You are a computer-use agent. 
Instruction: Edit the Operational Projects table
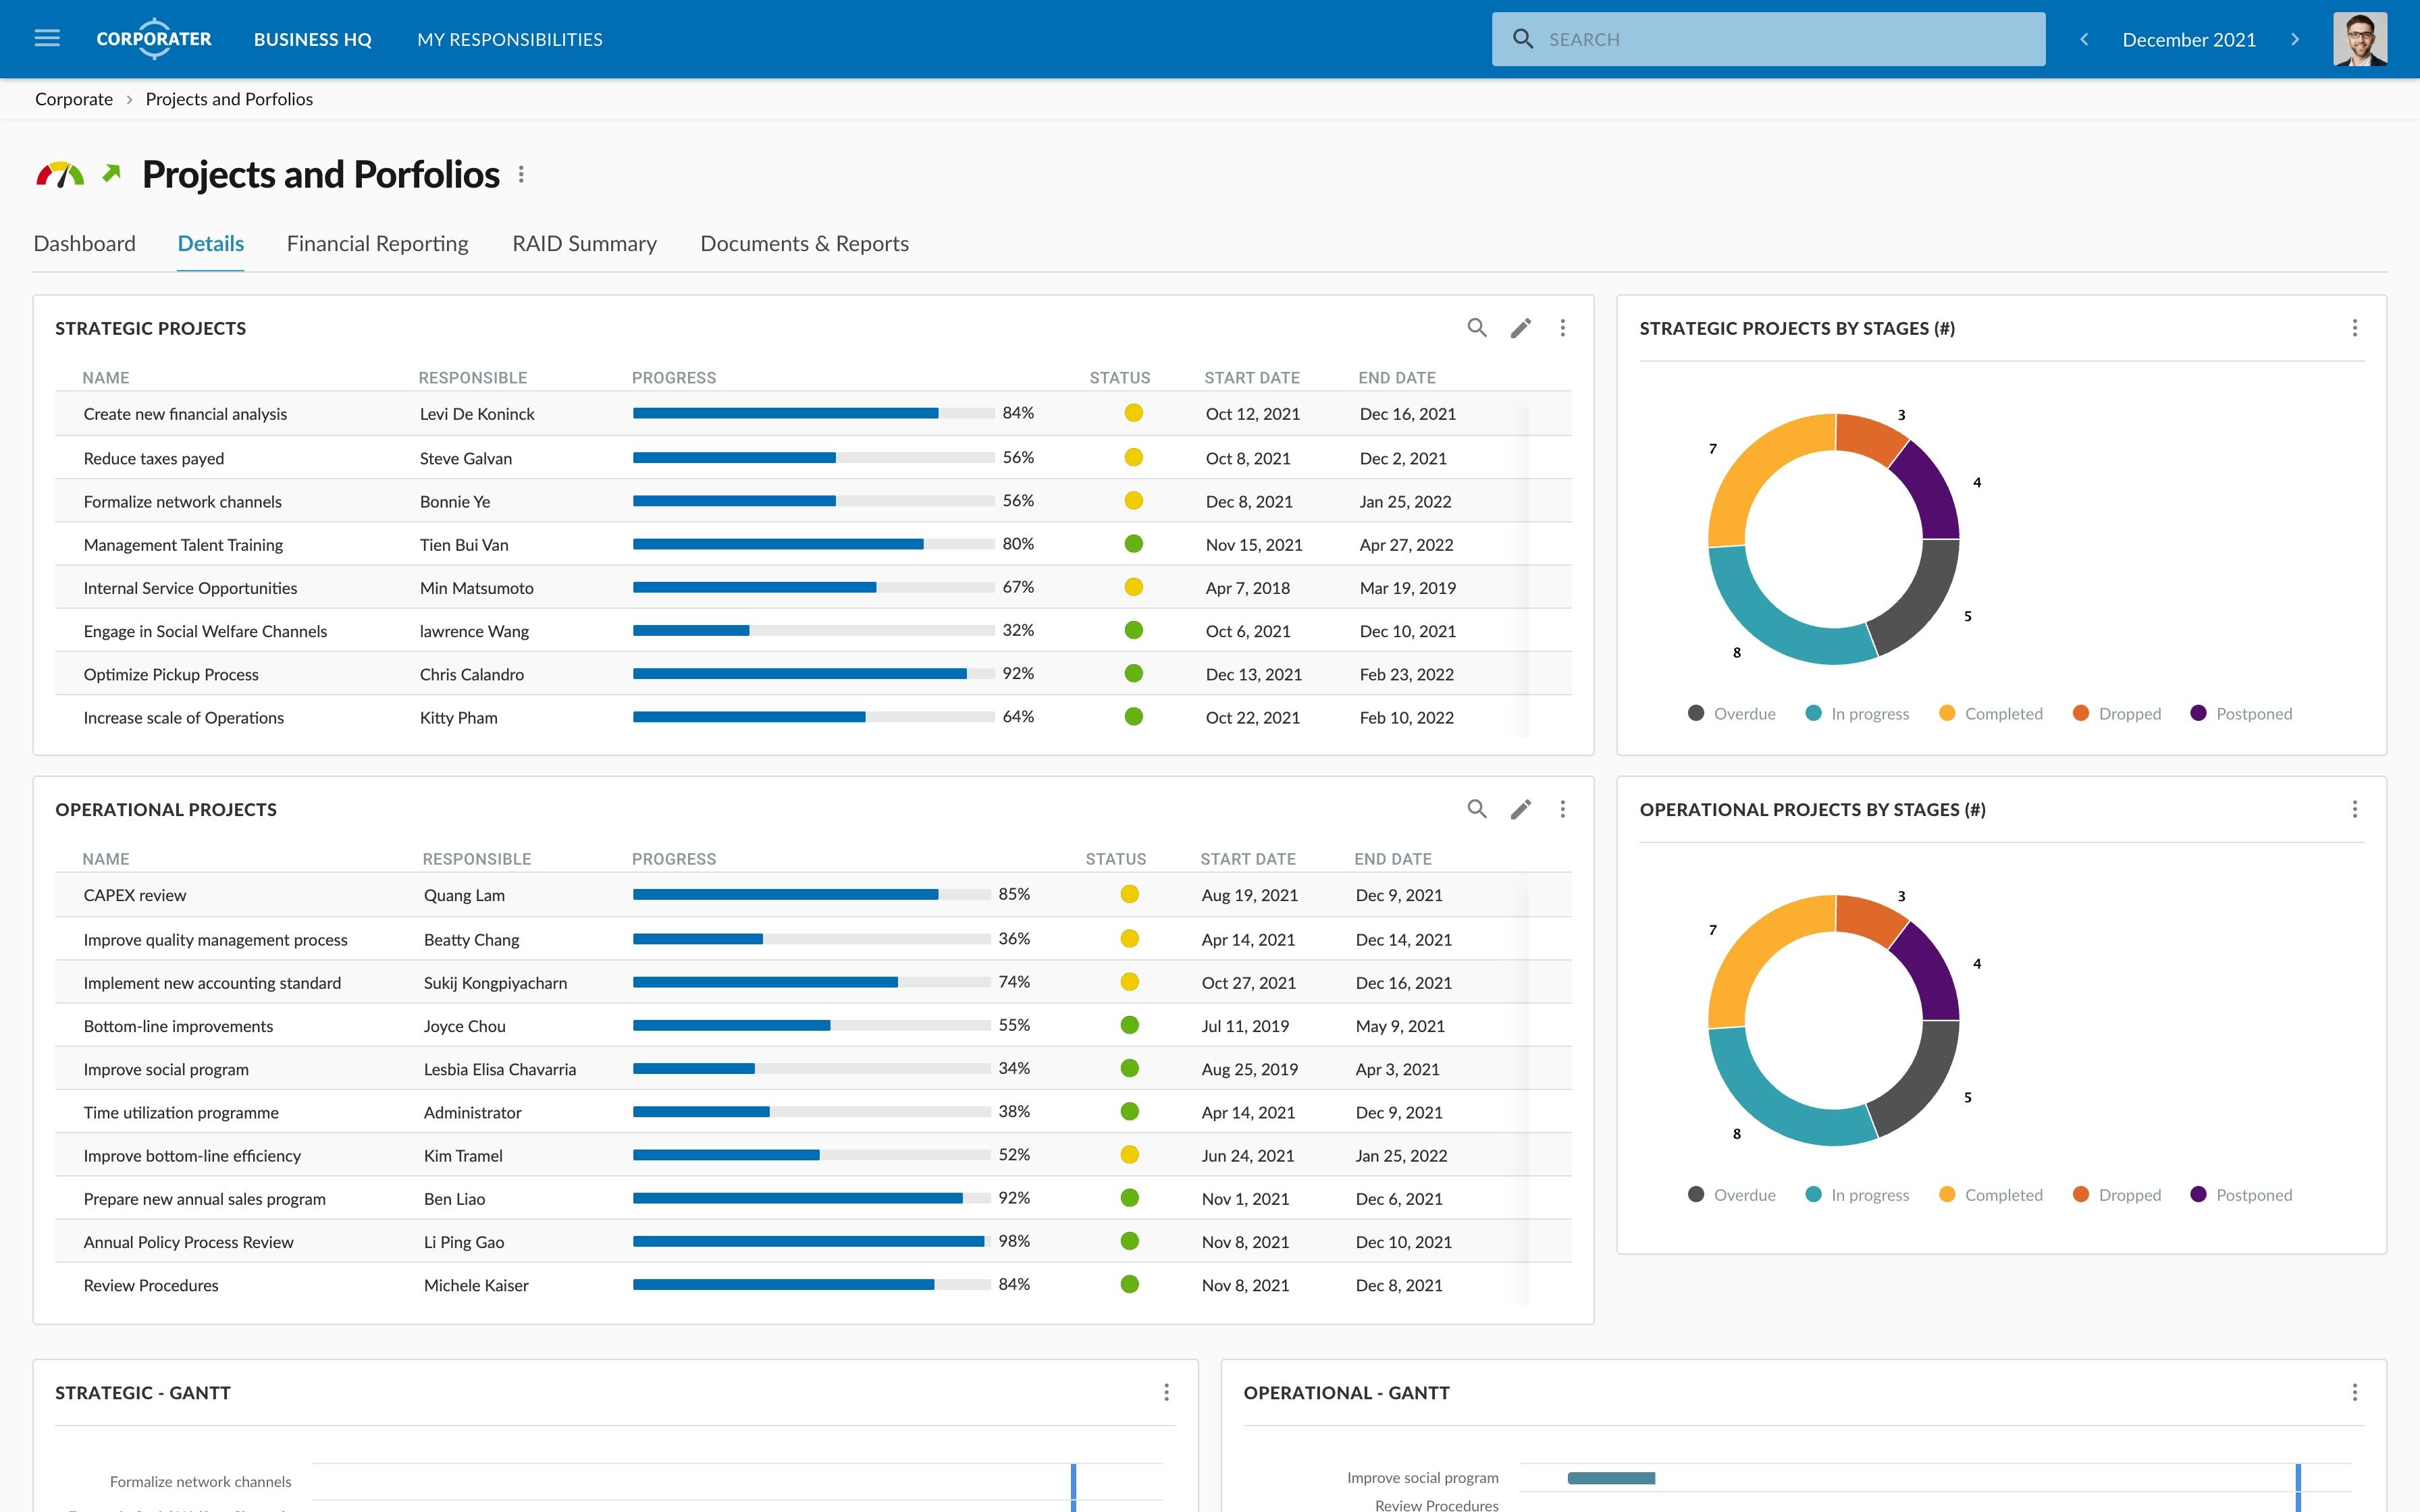[1520, 809]
